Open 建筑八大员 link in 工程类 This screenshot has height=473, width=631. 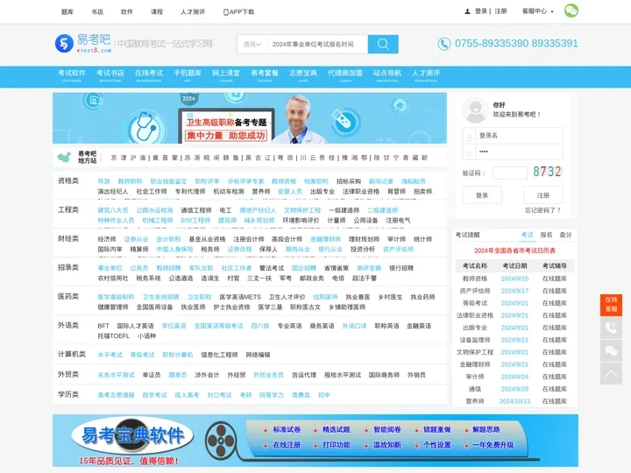[113, 210]
